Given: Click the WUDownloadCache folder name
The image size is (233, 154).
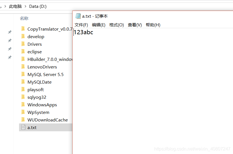Looking at the screenshot, I should (48, 120).
